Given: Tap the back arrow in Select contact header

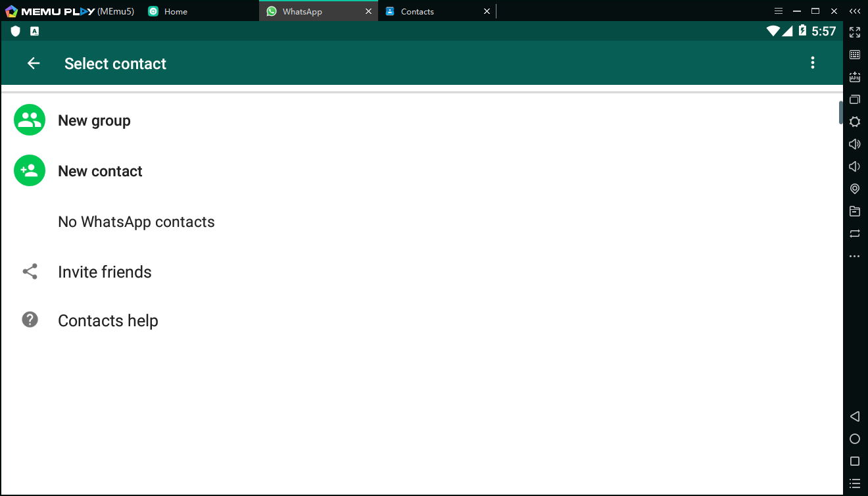Looking at the screenshot, I should 34,63.
